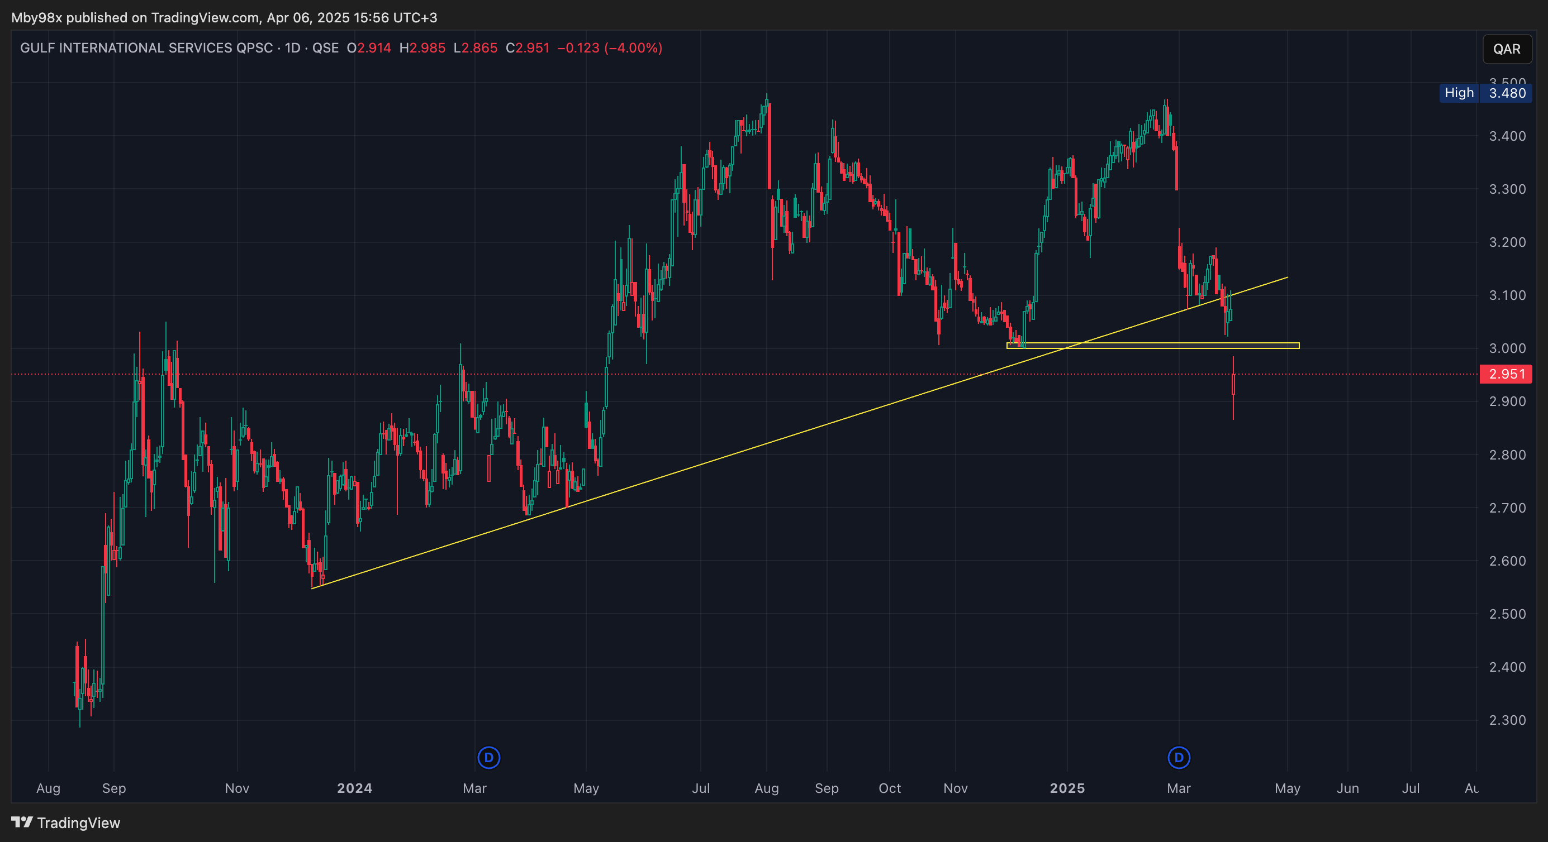The image size is (1548, 842).
Task: Click the close value C2.951
Action: 528,48
